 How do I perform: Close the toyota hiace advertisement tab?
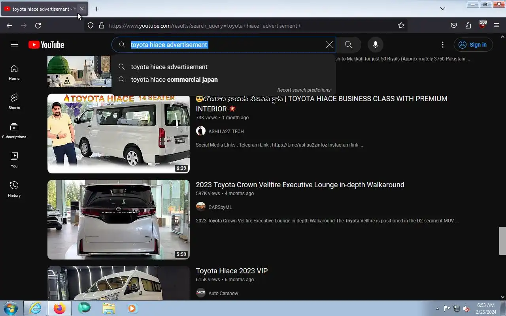81,9
